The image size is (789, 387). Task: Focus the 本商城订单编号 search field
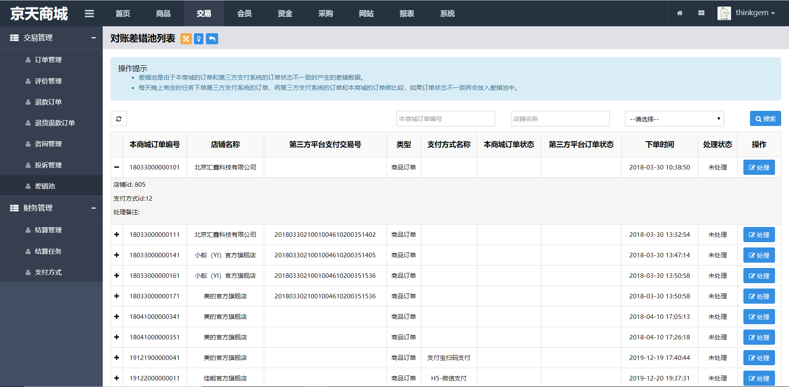(445, 119)
